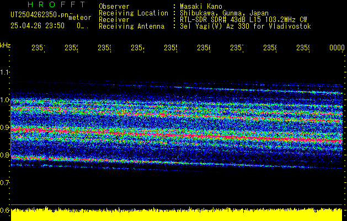
Task: Click the 1.0 kHz frequency label
Action: point(4,100)
